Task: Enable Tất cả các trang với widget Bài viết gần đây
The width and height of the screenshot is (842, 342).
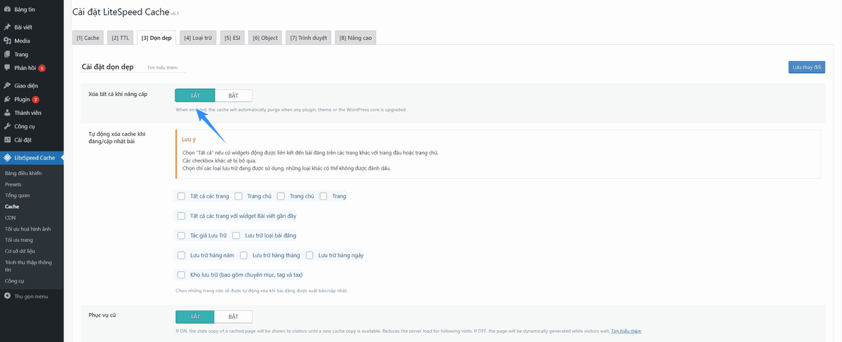Action: [x=182, y=216]
